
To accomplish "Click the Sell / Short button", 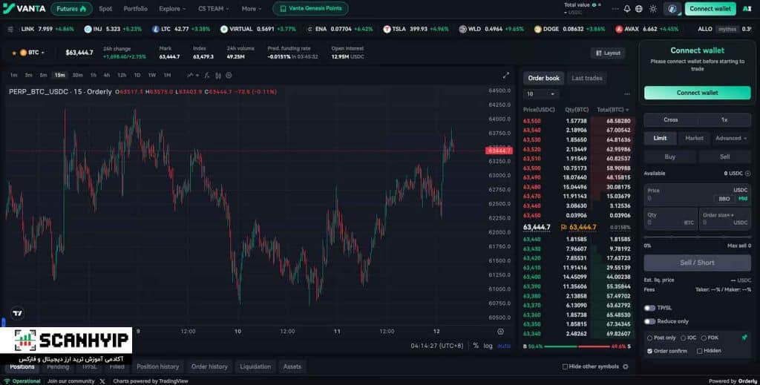I will click(697, 263).
